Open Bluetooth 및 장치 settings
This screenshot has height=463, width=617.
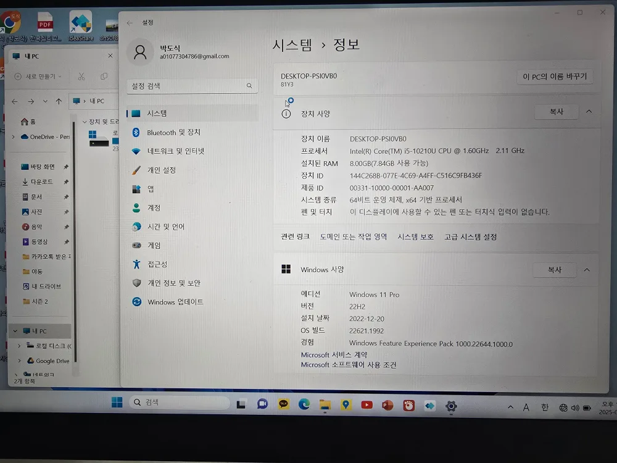[x=173, y=132]
